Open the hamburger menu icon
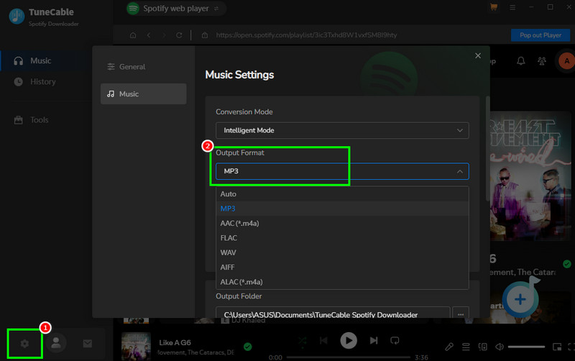575x361 pixels. tap(512, 7)
